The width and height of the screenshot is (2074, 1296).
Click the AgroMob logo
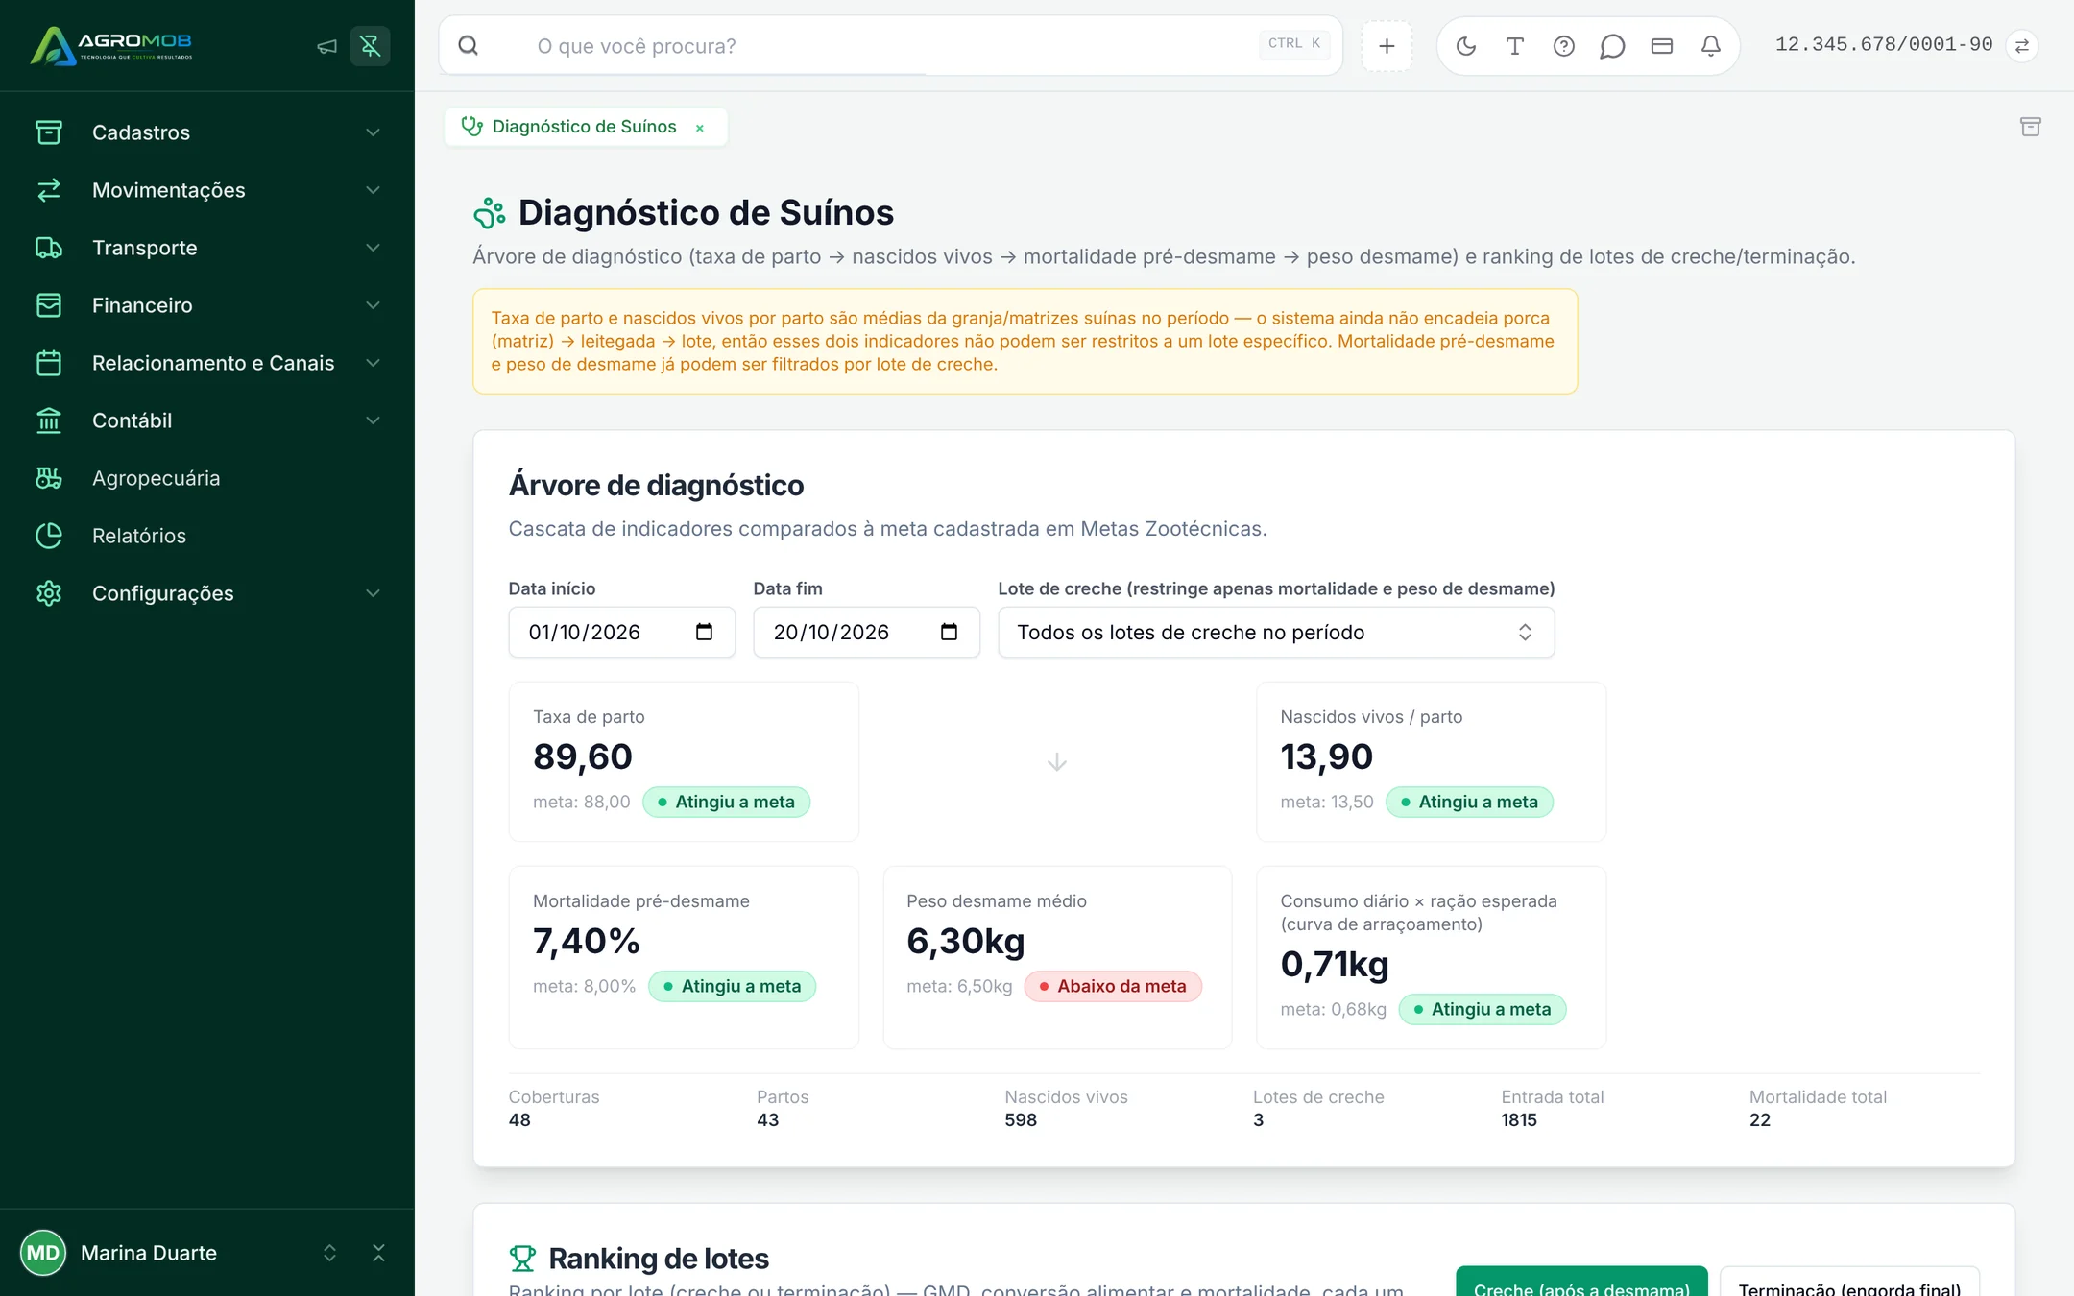111,45
